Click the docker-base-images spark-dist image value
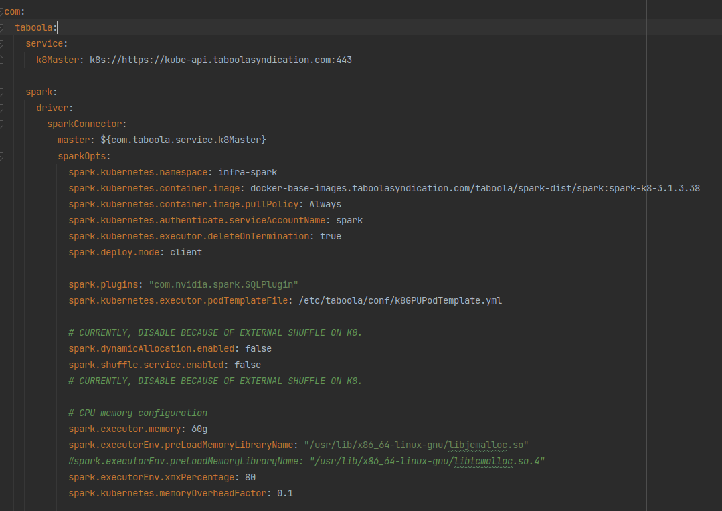Viewport: 722px width, 511px height. (x=475, y=189)
